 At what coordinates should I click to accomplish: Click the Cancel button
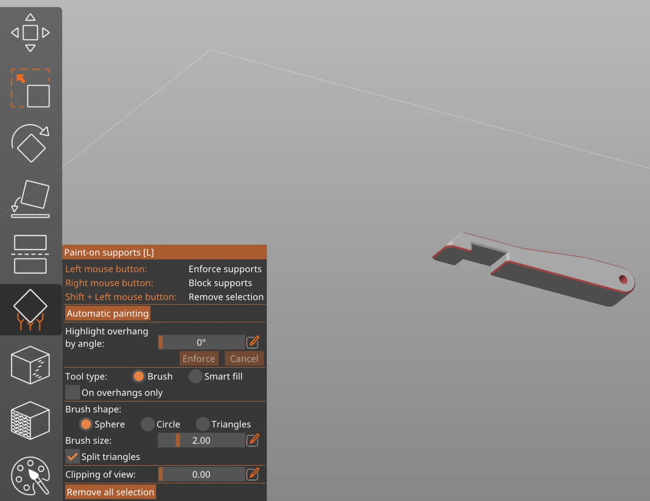(244, 358)
